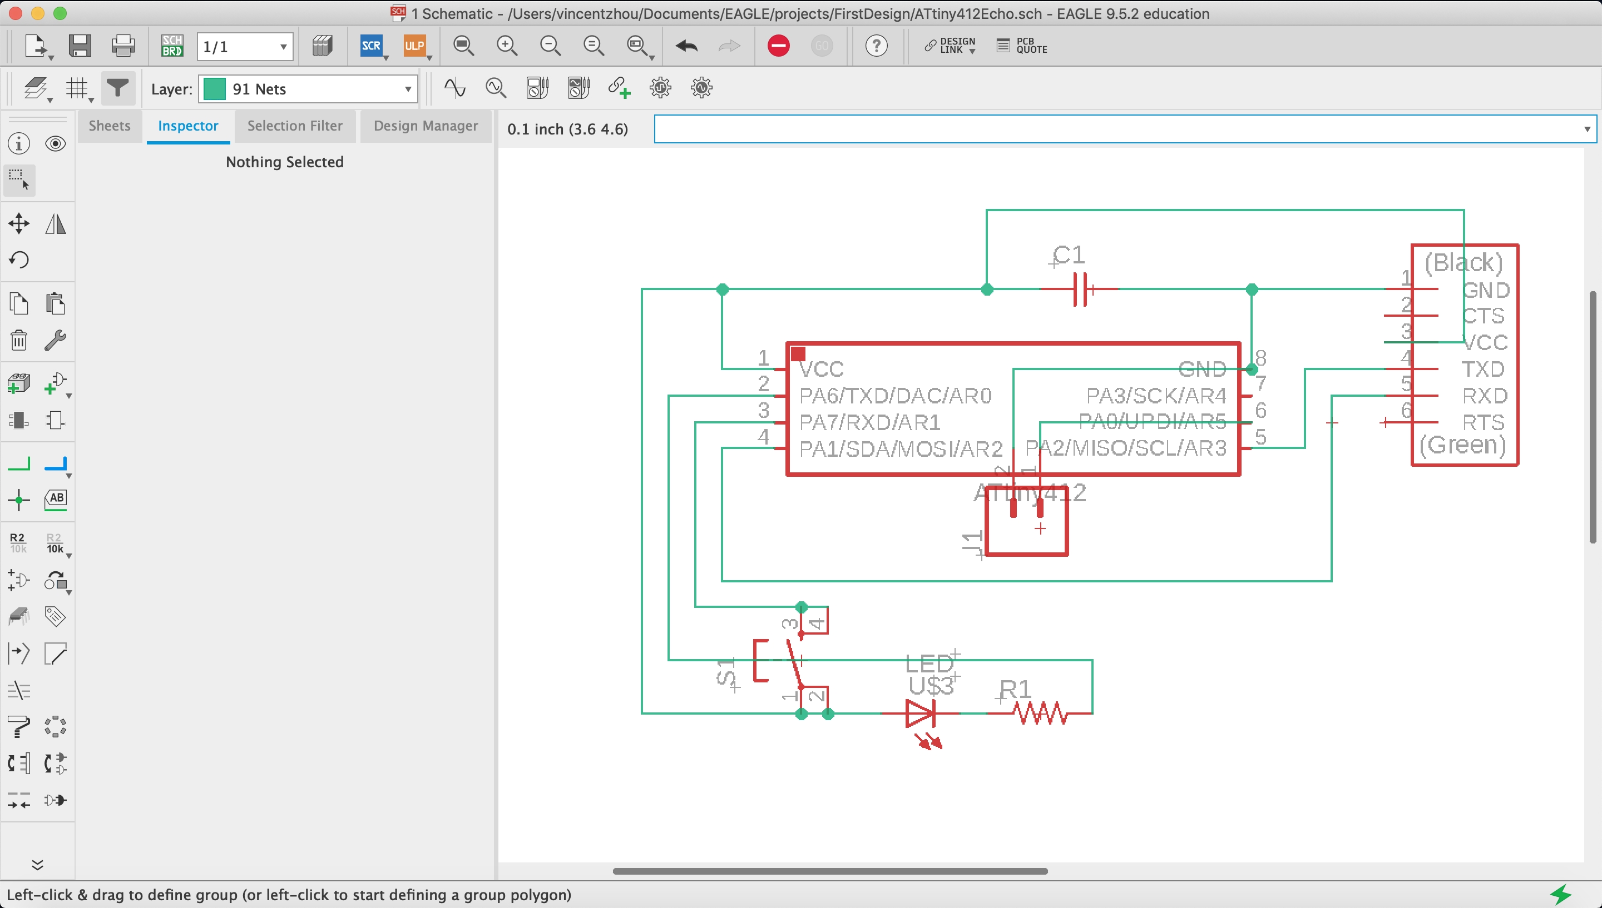
Task: Run a ULP program icon
Action: 414,46
